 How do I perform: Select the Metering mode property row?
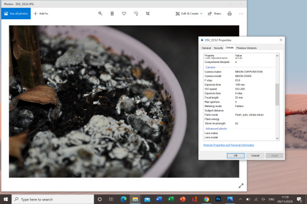point(239,106)
